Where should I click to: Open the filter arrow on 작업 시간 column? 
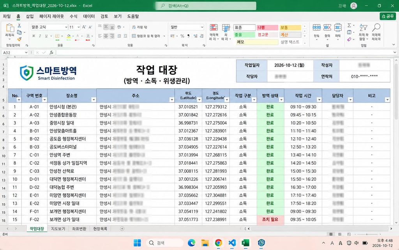(x=319, y=100)
